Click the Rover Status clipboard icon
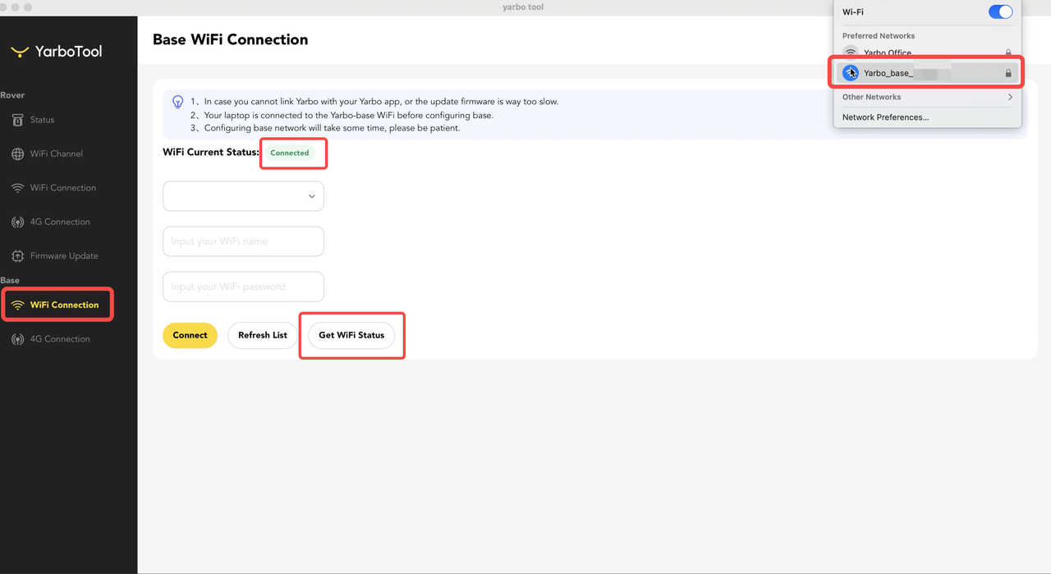This screenshot has height=574, width=1051. [x=17, y=120]
